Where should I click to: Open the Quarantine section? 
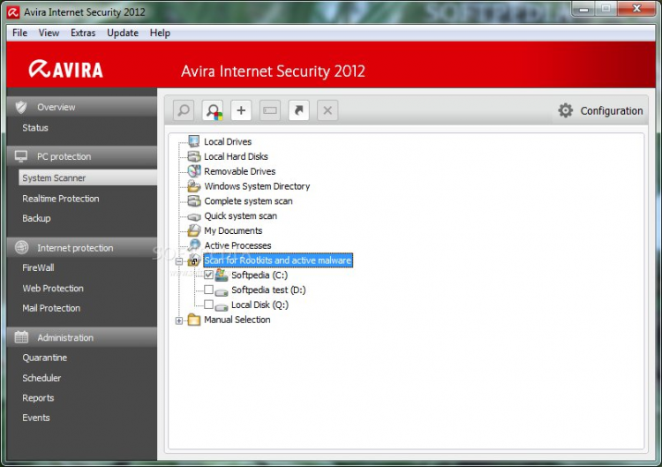pyautogui.click(x=45, y=358)
